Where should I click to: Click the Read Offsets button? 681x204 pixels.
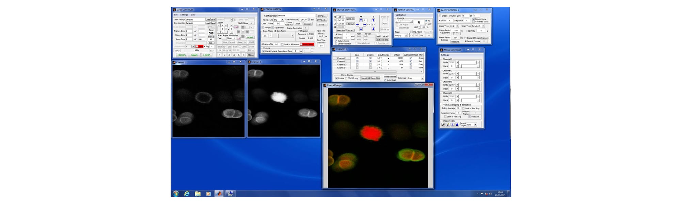click(390, 76)
